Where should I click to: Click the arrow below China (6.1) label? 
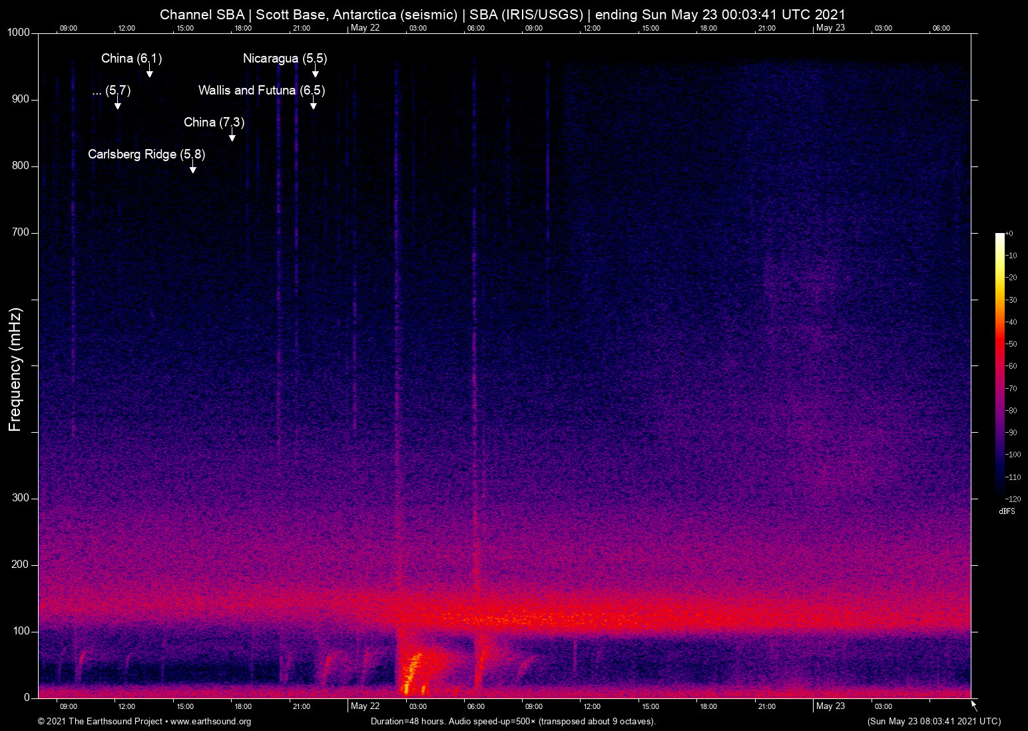tap(150, 72)
